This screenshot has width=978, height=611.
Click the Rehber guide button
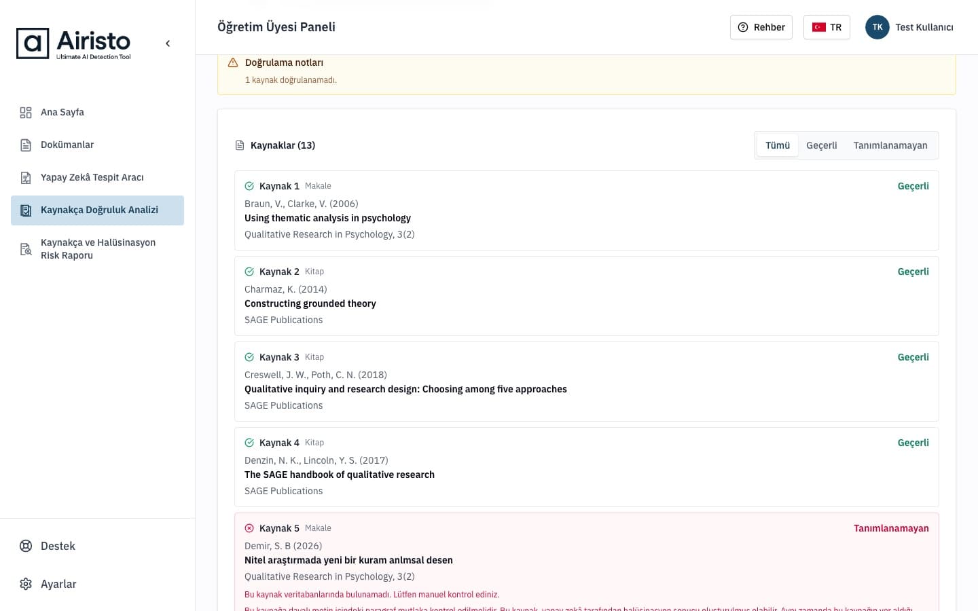761,27
